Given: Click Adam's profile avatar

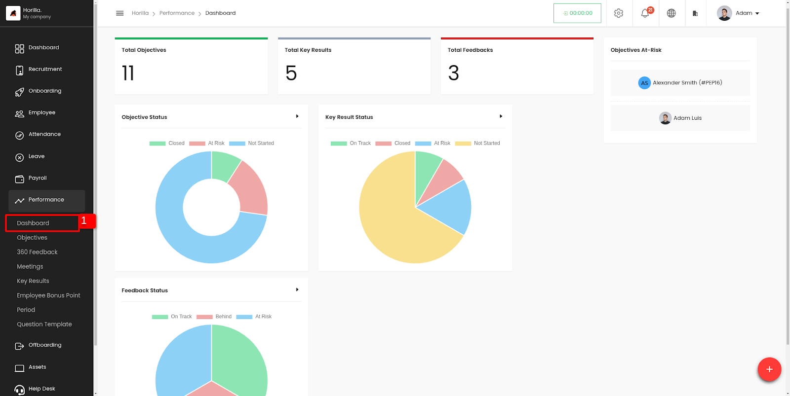Looking at the screenshot, I should [724, 13].
